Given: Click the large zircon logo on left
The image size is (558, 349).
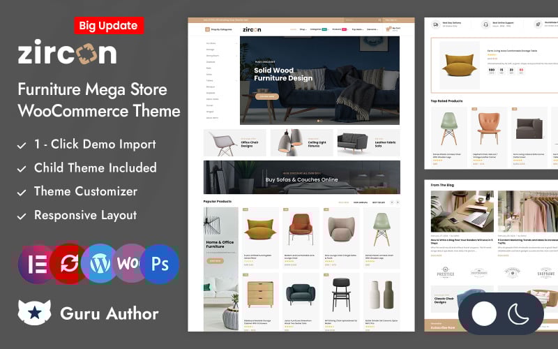Looking at the screenshot, I should pos(67,52).
